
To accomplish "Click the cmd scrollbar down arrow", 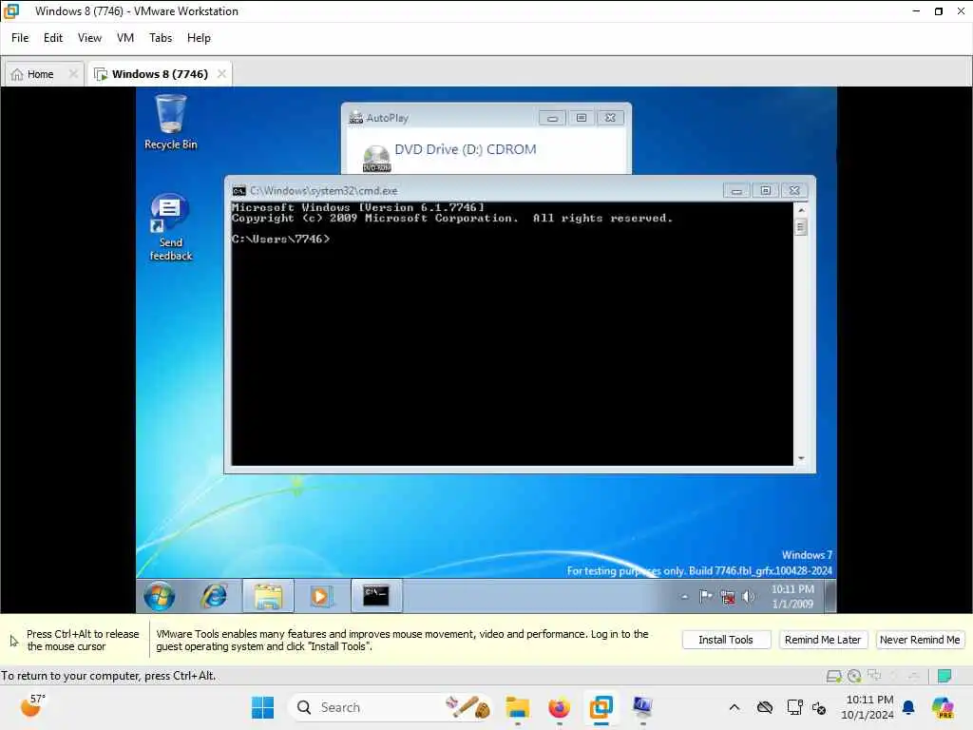I will click(x=801, y=458).
